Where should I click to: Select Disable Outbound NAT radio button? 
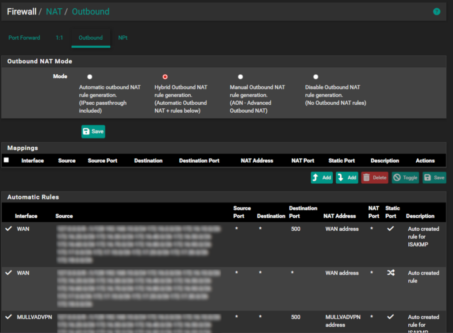point(315,77)
